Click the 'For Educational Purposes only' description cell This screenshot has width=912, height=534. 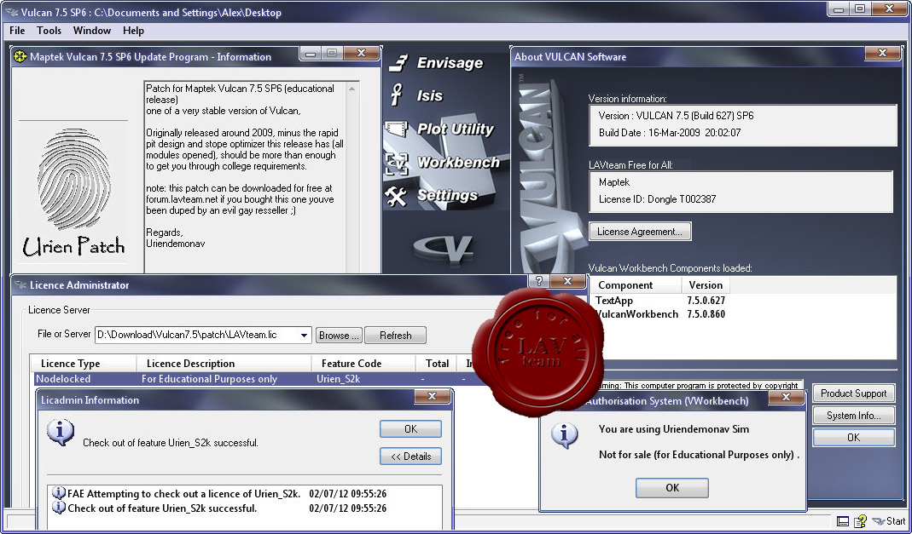[209, 379]
